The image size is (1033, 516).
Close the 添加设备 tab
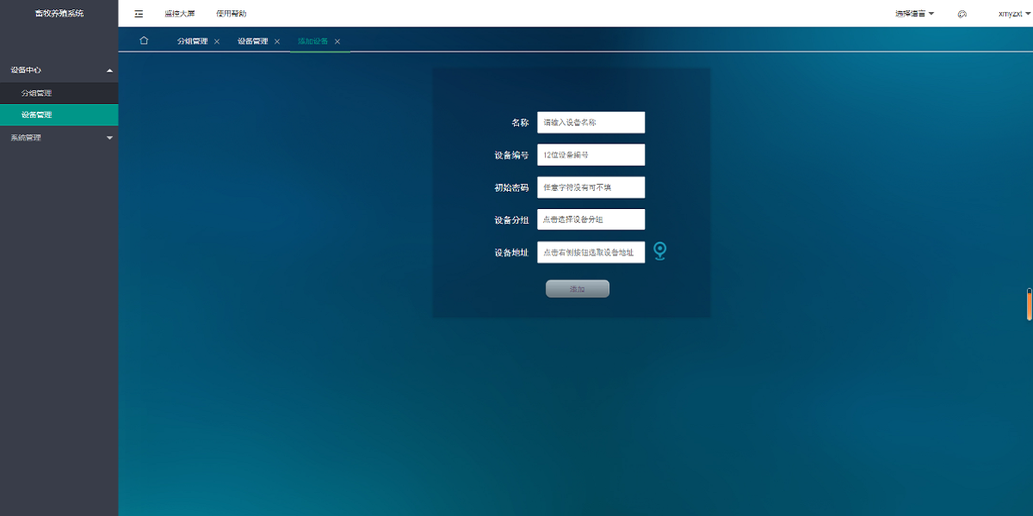tap(337, 41)
